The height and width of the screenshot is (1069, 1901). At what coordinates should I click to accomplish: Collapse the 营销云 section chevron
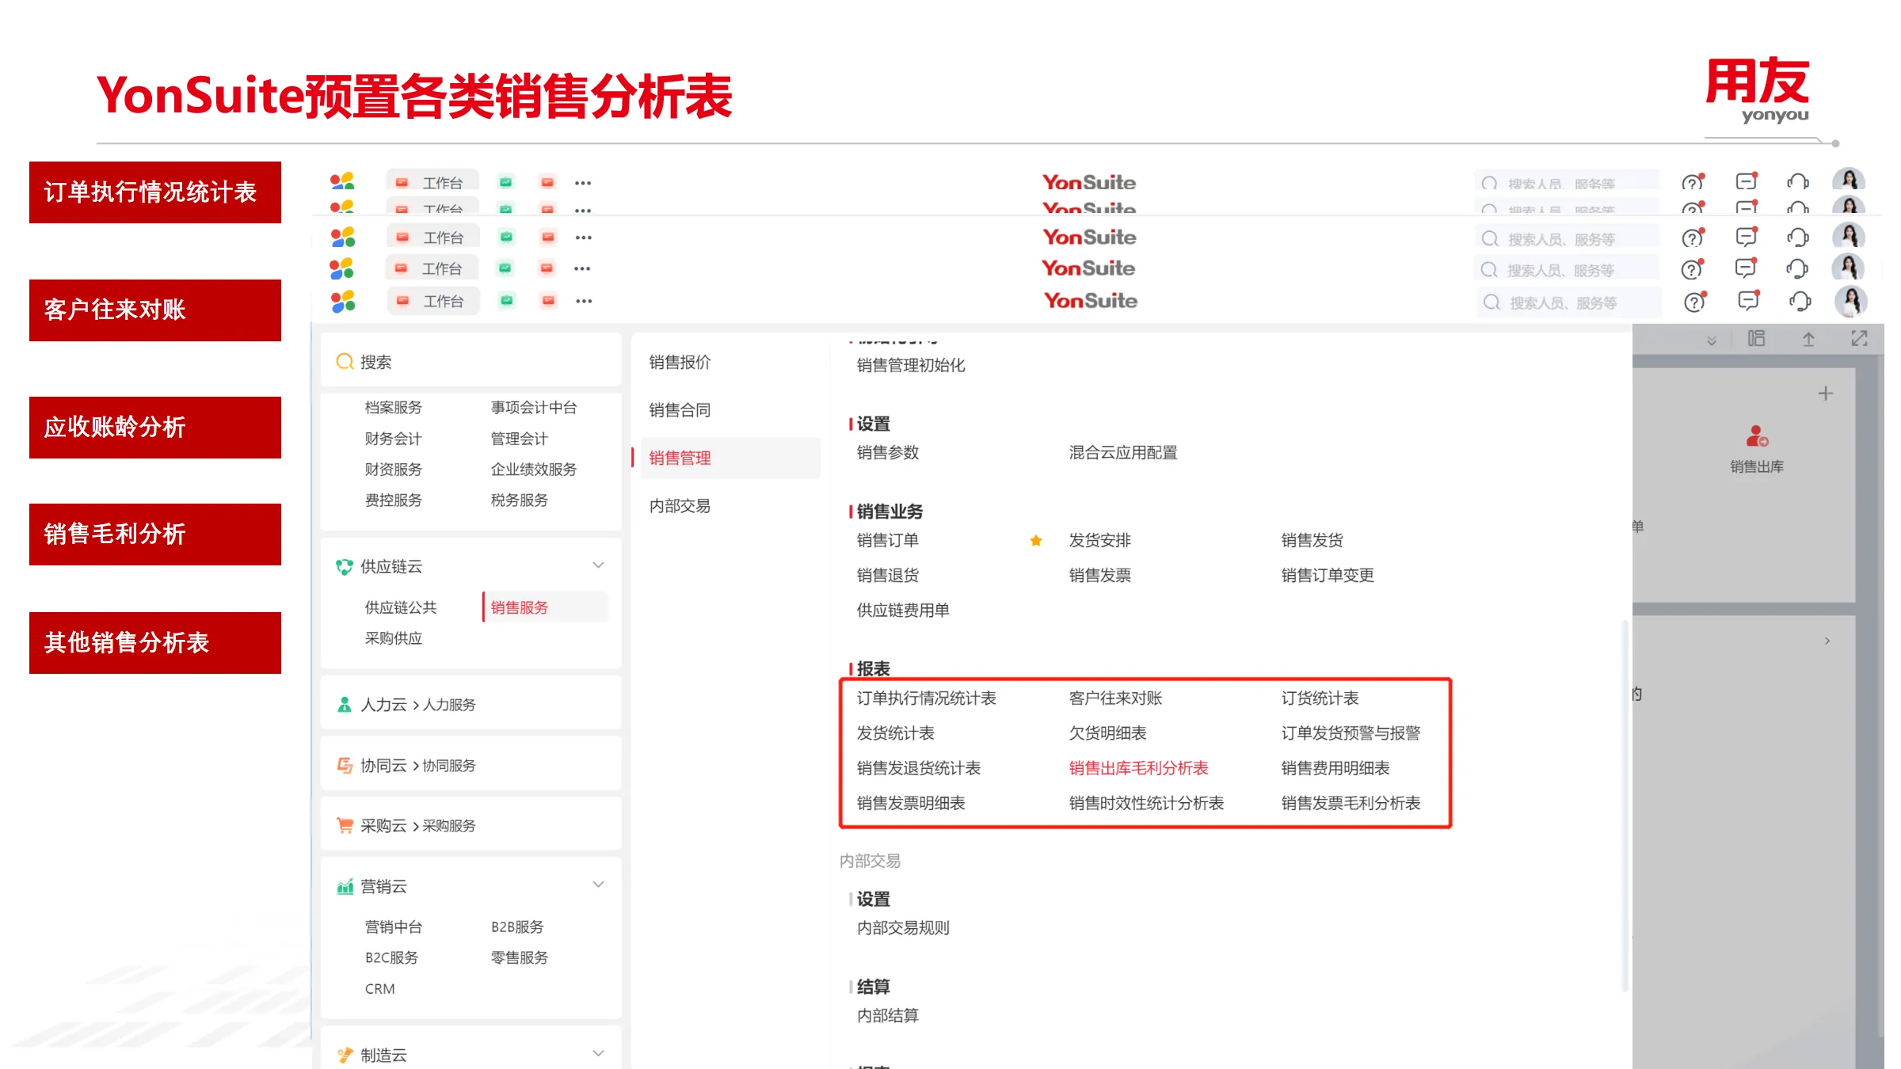point(599,884)
